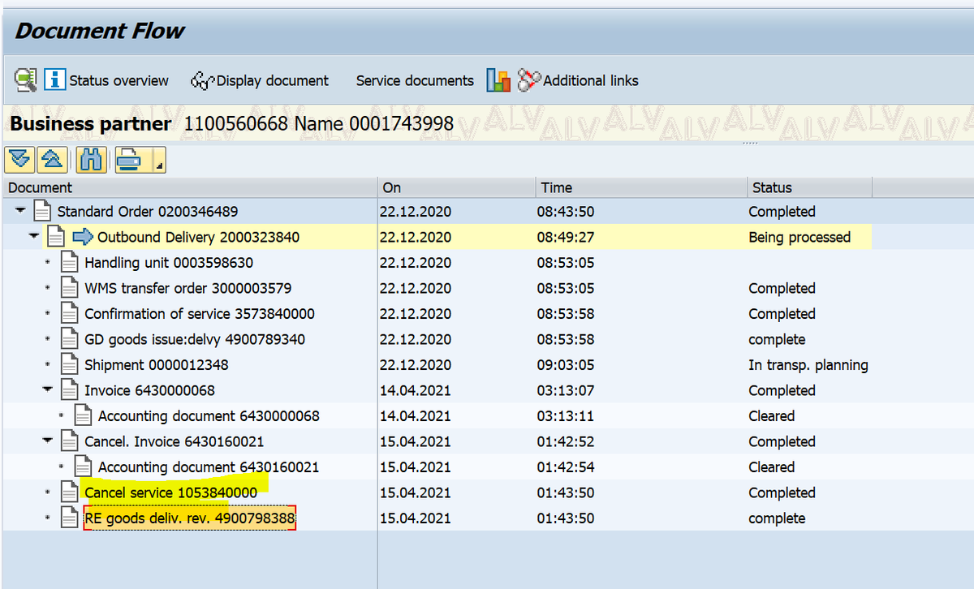Select the Display document glasses icon
The image size is (974, 589).
(x=200, y=80)
